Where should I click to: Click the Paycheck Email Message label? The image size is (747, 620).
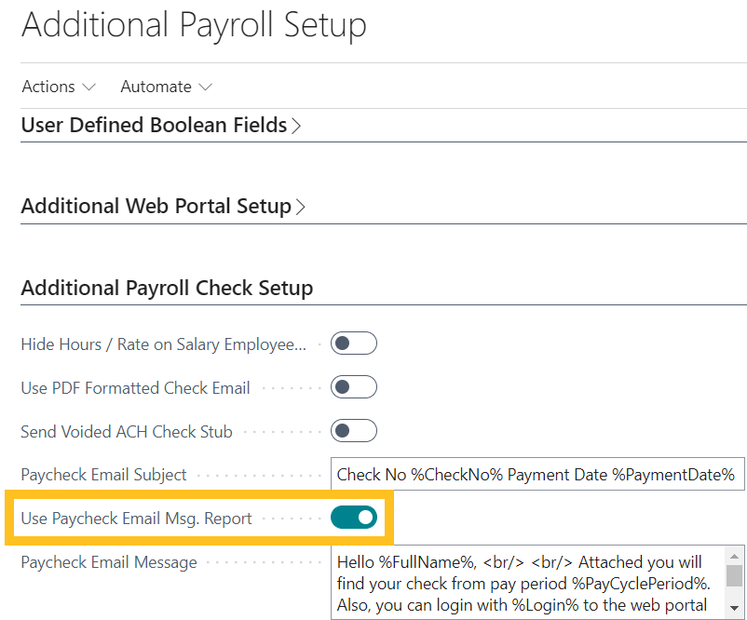[109, 562]
